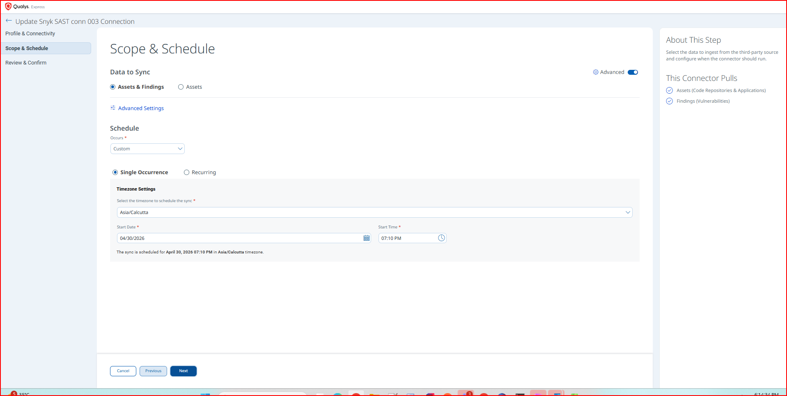
Task: Open the Start Time clock icon
Action: [x=441, y=238]
